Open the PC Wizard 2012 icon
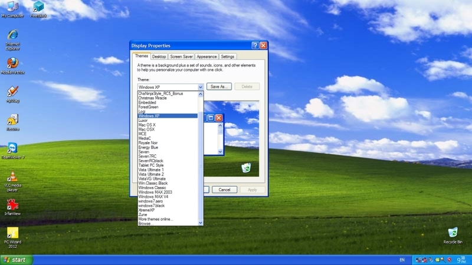The width and height of the screenshot is (472, 265). [12, 237]
